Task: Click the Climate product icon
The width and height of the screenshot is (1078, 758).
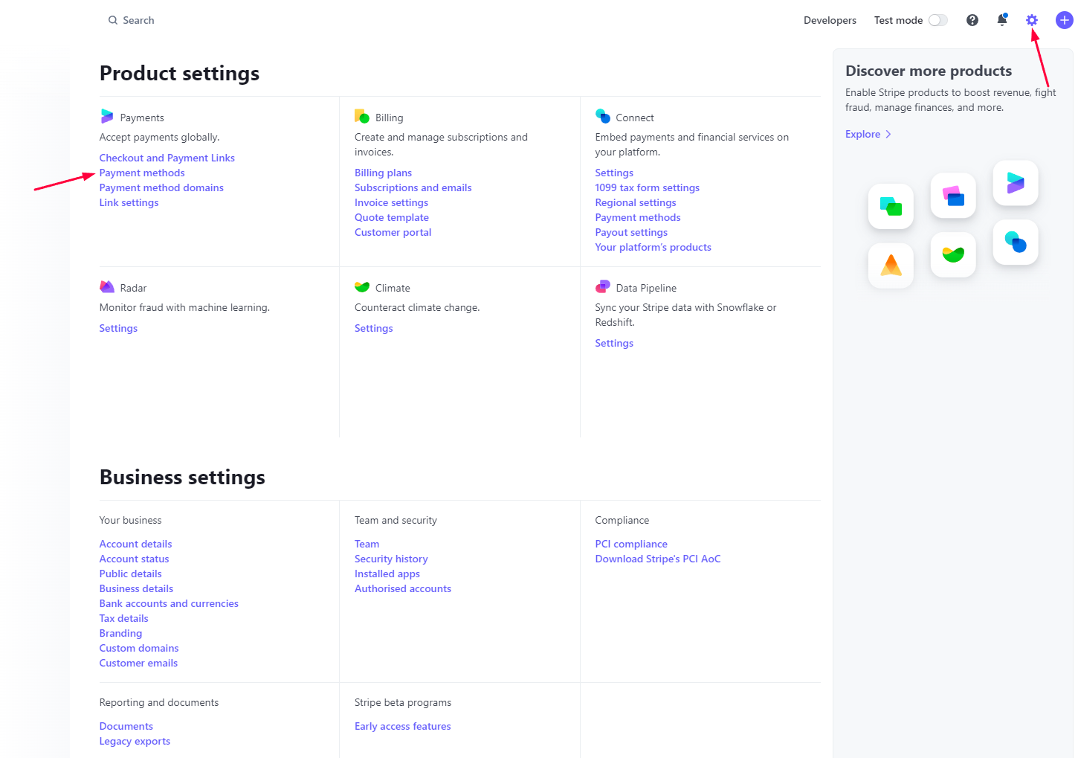Action: point(362,287)
